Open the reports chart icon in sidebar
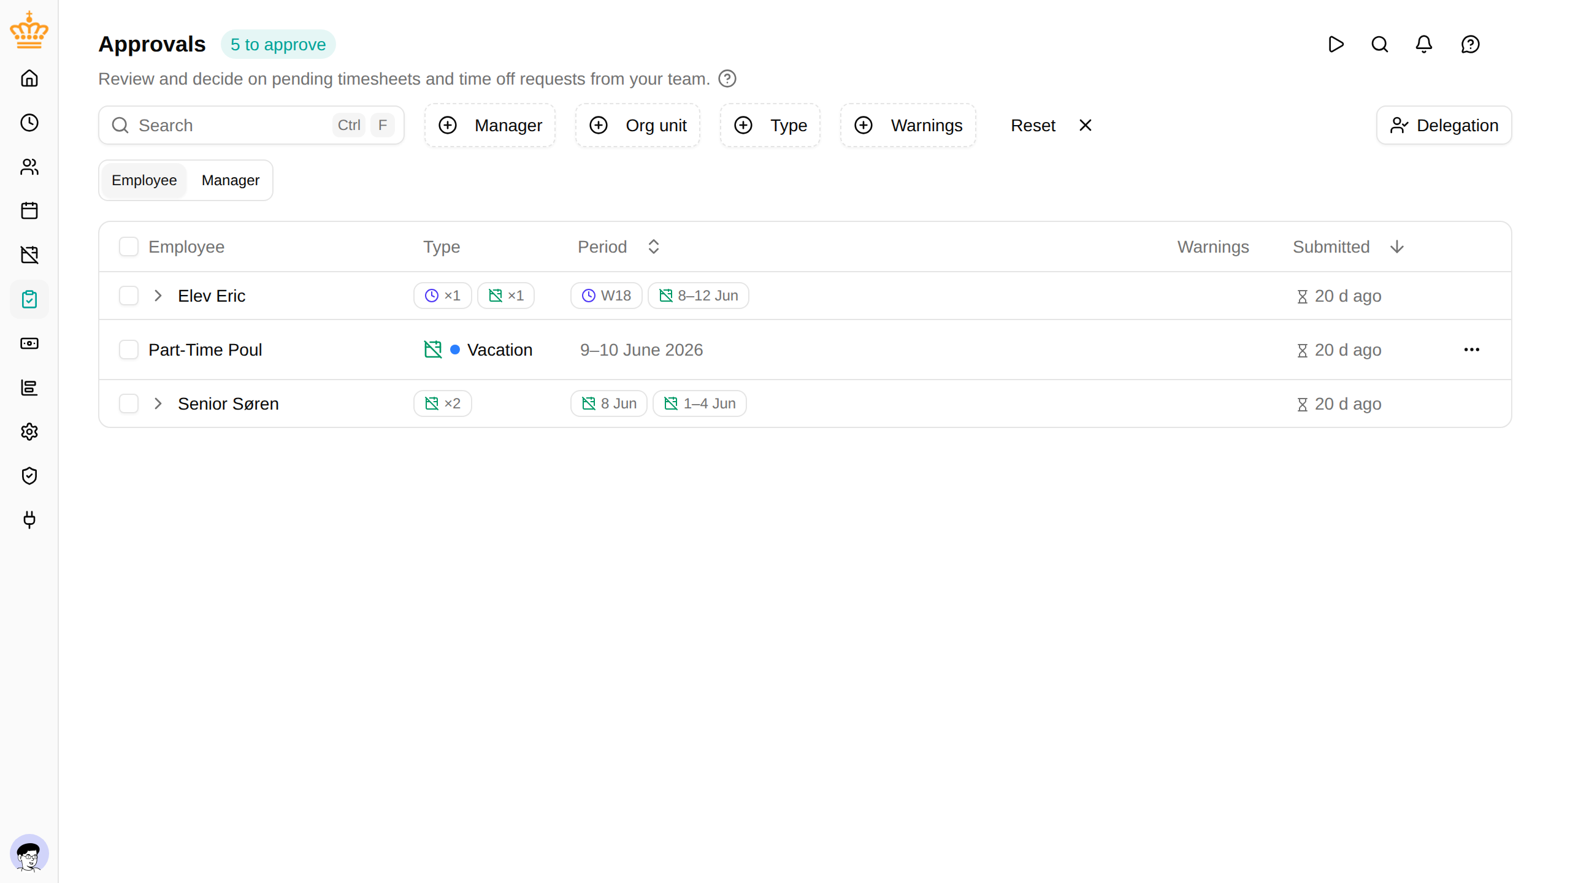 tap(29, 388)
